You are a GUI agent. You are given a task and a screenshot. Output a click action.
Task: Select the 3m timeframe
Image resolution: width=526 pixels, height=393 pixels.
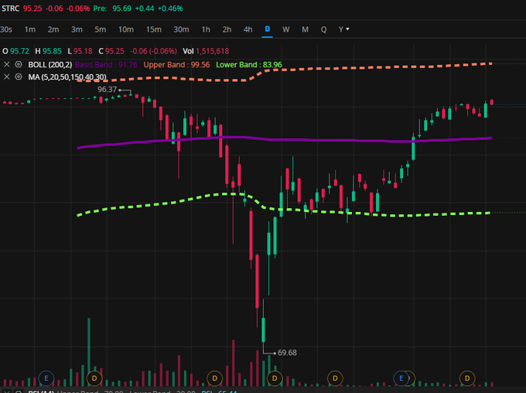point(77,29)
